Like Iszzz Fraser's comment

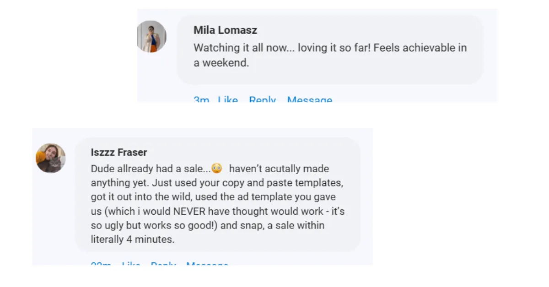131,264
